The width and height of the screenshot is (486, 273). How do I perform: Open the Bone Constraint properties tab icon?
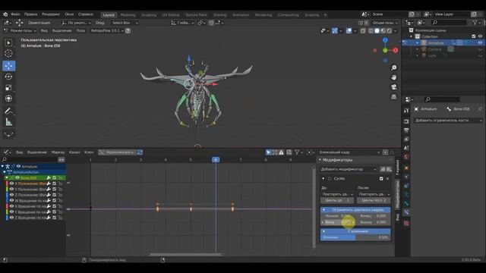(406, 212)
